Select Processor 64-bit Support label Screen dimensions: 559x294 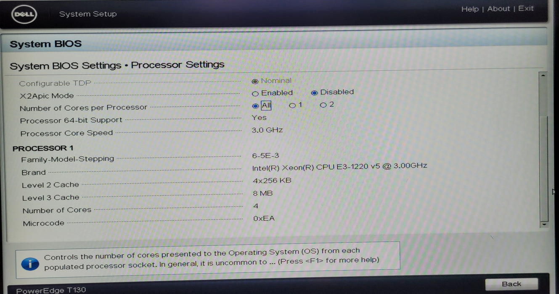pyautogui.click(x=71, y=121)
